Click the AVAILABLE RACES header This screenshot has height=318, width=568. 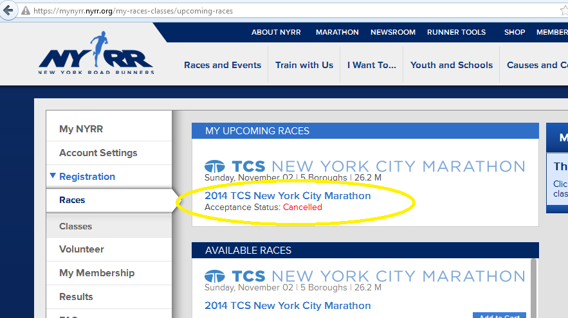point(365,251)
